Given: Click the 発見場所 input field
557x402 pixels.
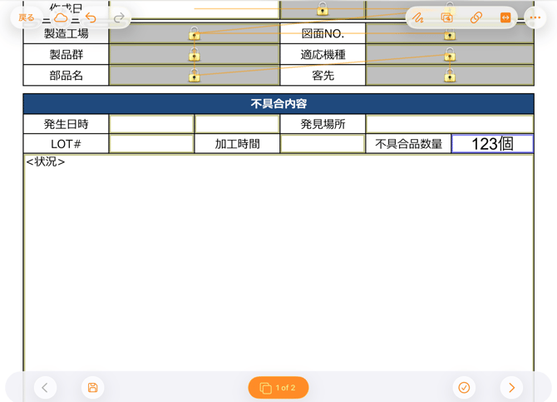Looking at the screenshot, I should 449,124.
